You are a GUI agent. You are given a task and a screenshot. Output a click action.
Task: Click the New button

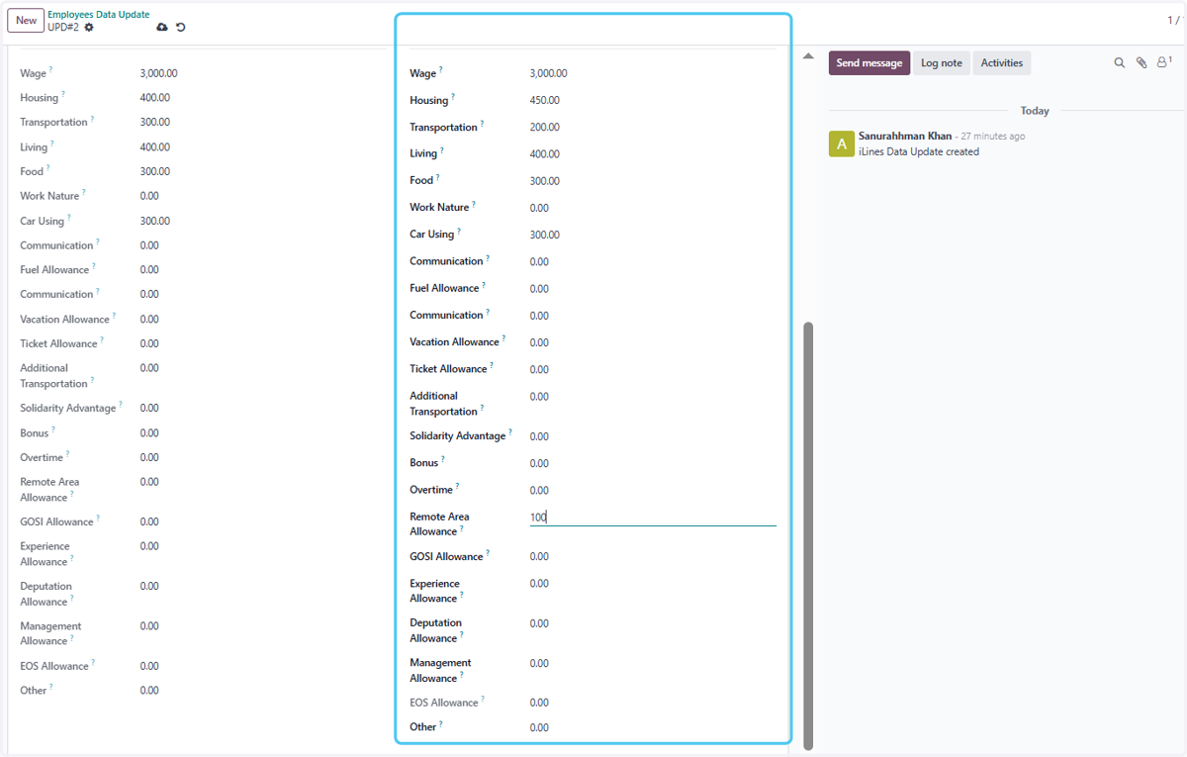pos(26,20)
